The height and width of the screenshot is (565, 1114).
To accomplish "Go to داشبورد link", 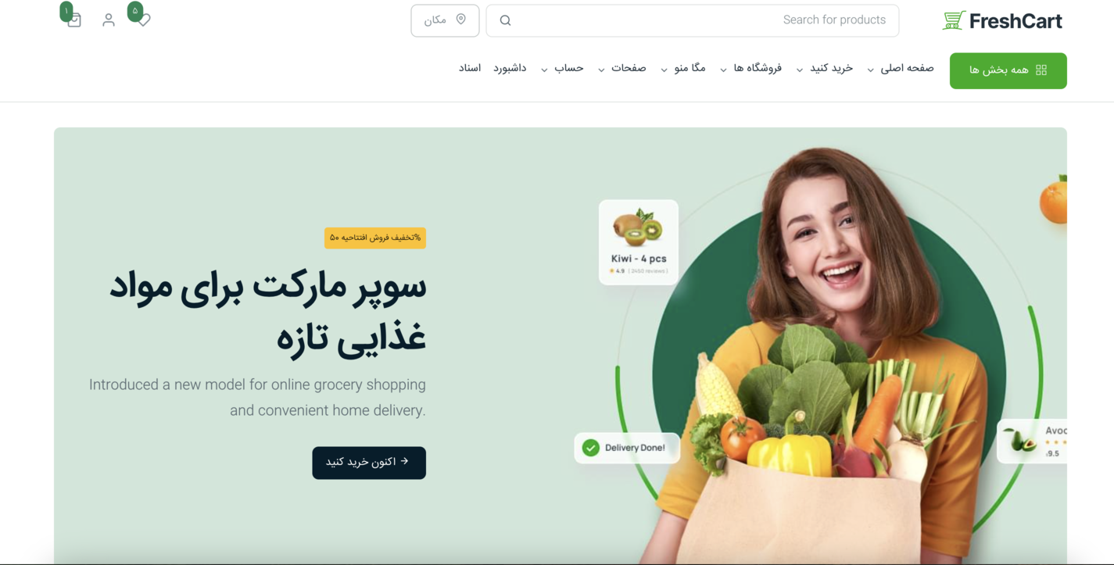I will [x=510, y=69].
